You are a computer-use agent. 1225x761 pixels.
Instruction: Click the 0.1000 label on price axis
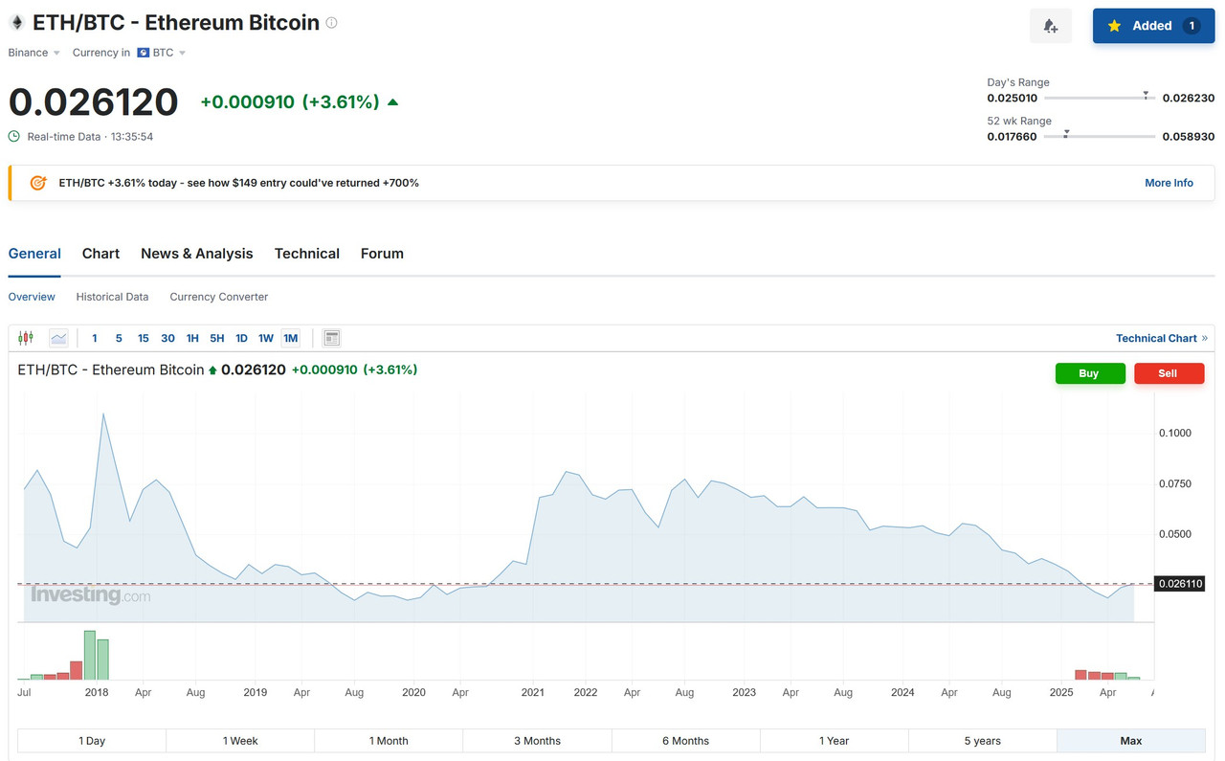1175,433
